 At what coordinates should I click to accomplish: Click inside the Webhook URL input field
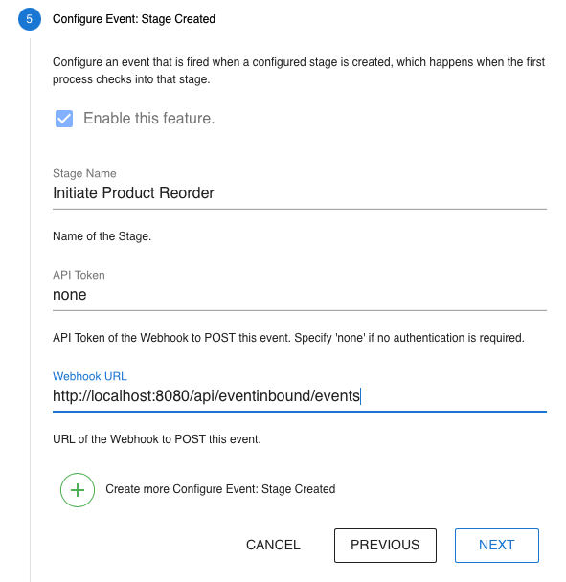pos(300,396)
